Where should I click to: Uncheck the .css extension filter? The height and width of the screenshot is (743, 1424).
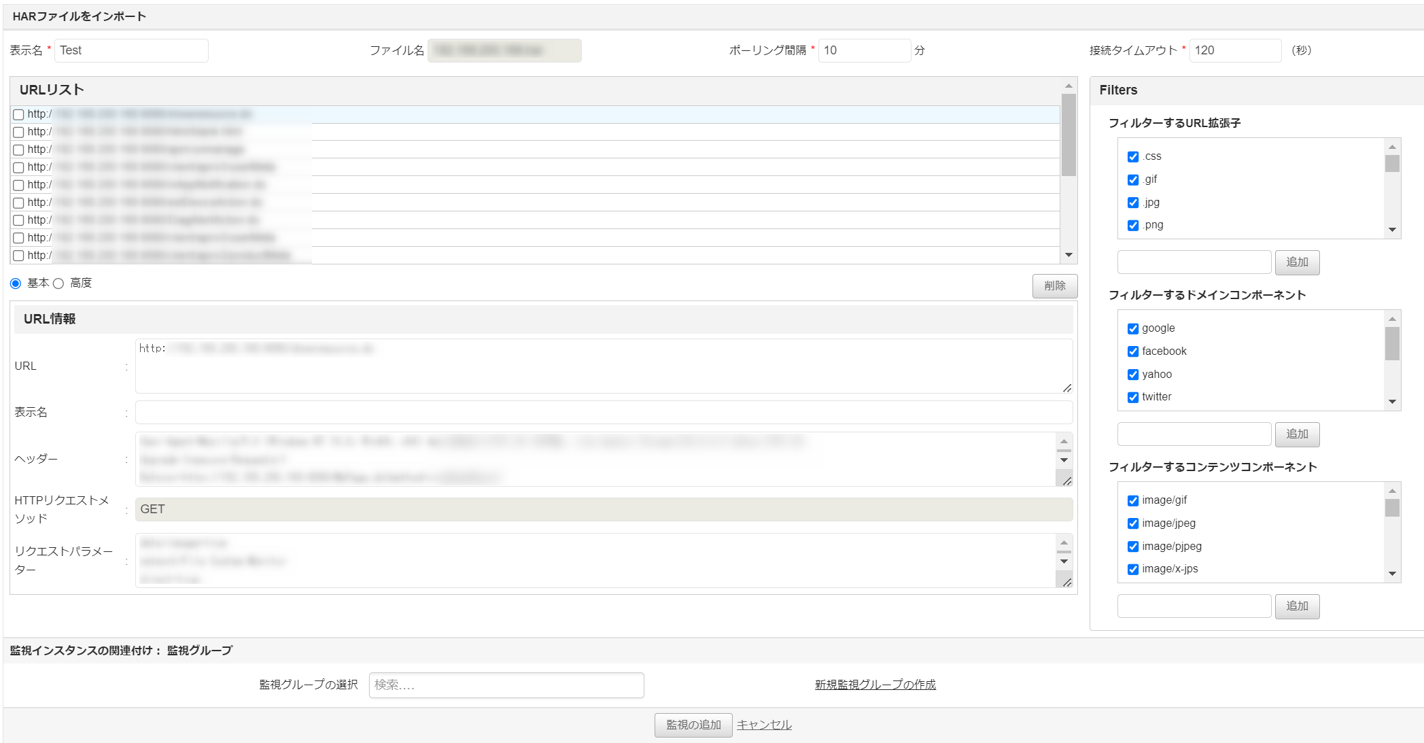[x=1133, y=157]
